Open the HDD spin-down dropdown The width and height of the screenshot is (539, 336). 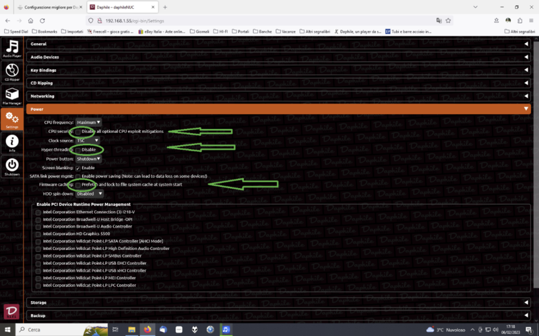point(90,194)
